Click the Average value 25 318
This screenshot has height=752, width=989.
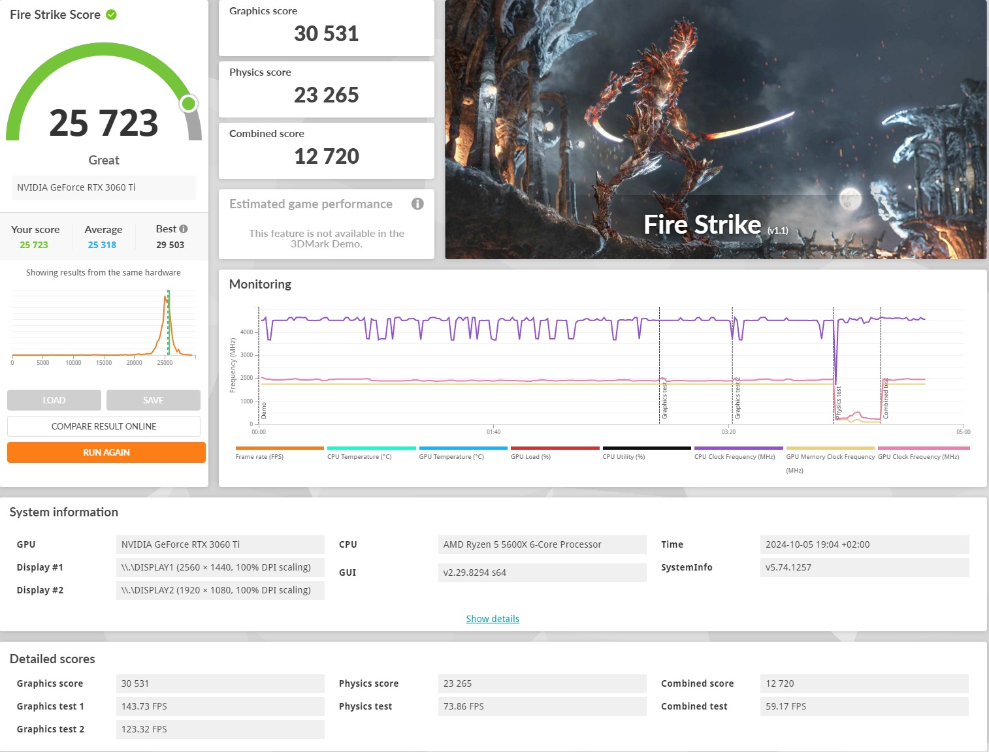(x=102, y=245)
